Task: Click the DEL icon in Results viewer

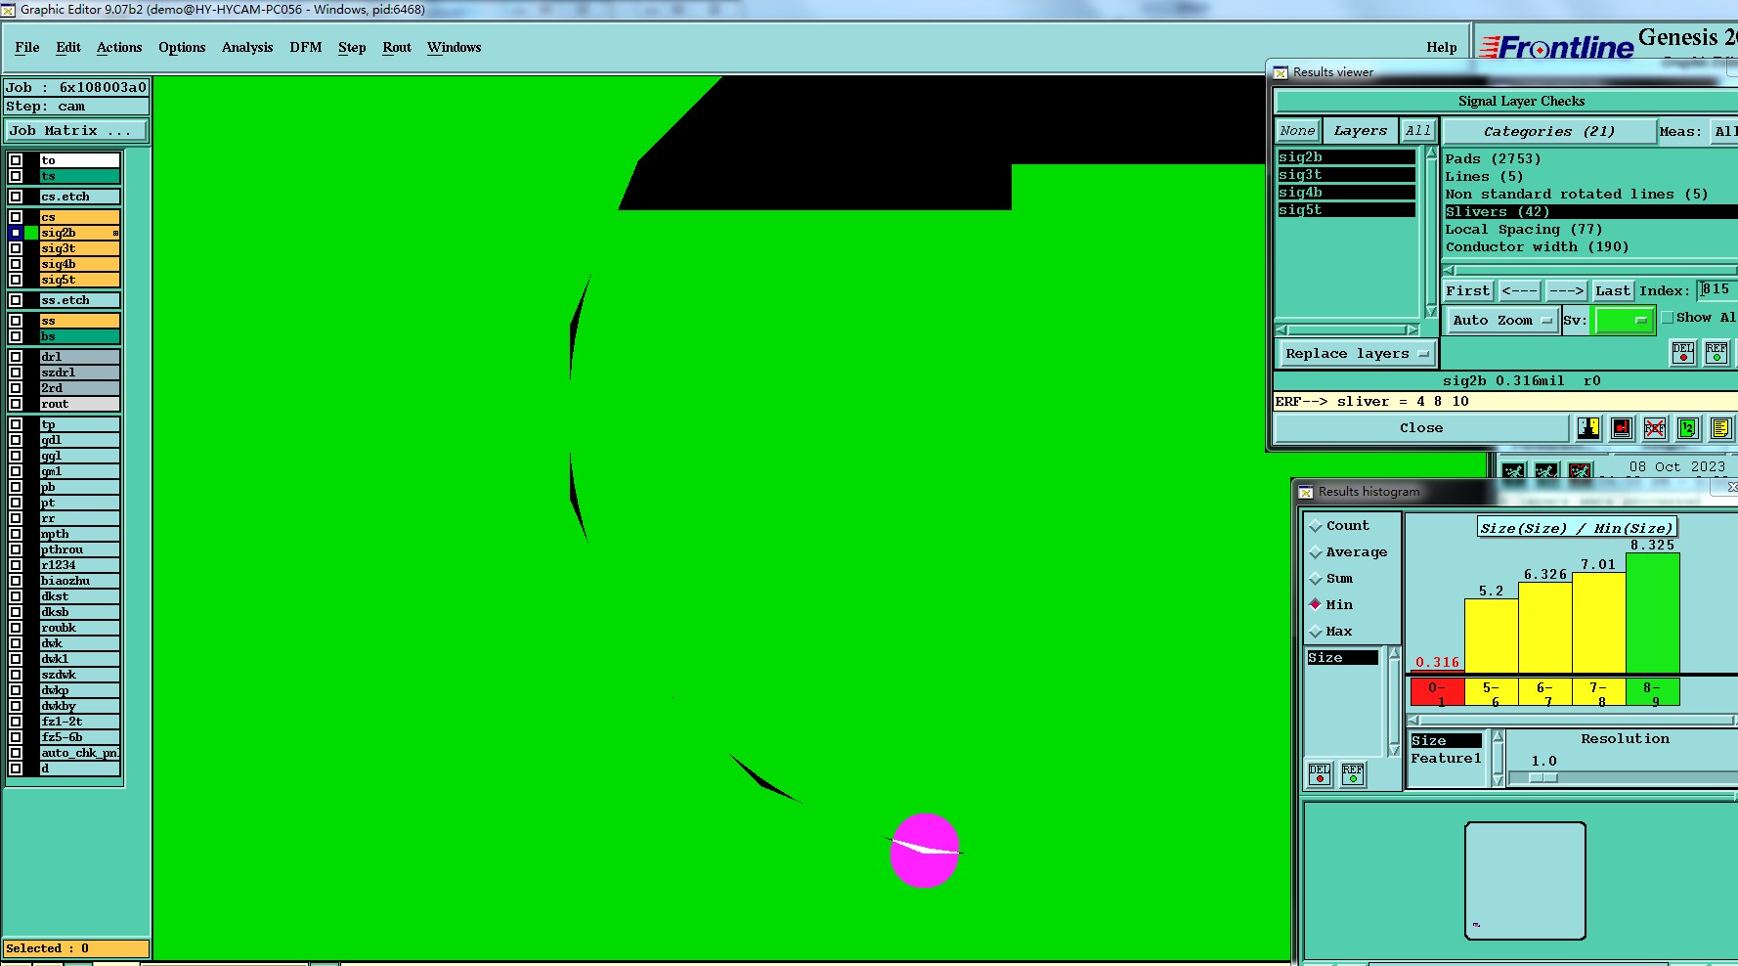Action: 1683,353
